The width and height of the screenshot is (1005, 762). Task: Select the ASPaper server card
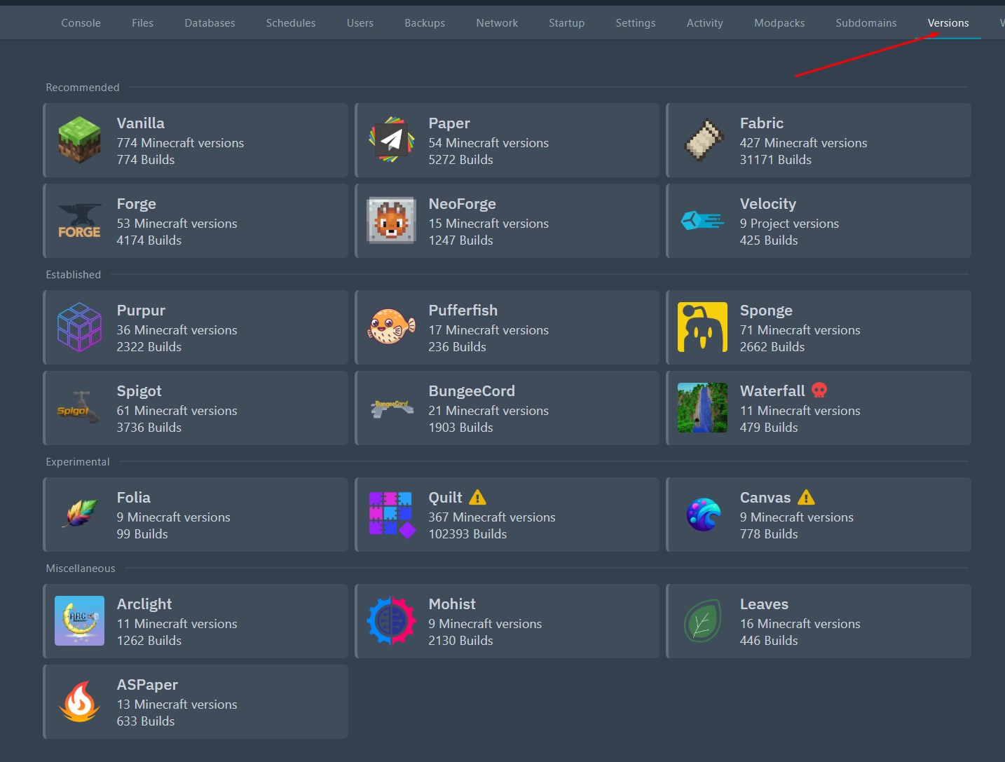coord(196,702)
